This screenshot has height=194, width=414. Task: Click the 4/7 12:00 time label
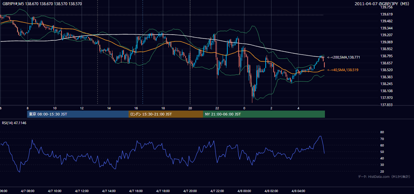point(82,191)
